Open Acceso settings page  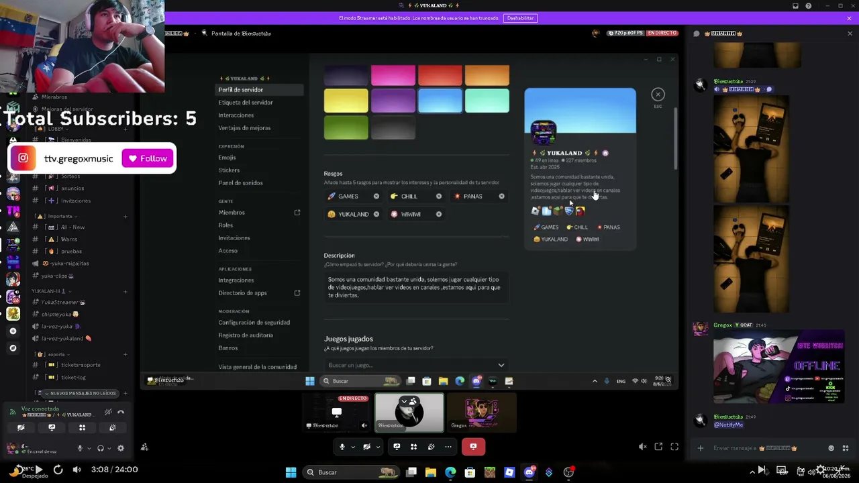click(x=228, y=251)
